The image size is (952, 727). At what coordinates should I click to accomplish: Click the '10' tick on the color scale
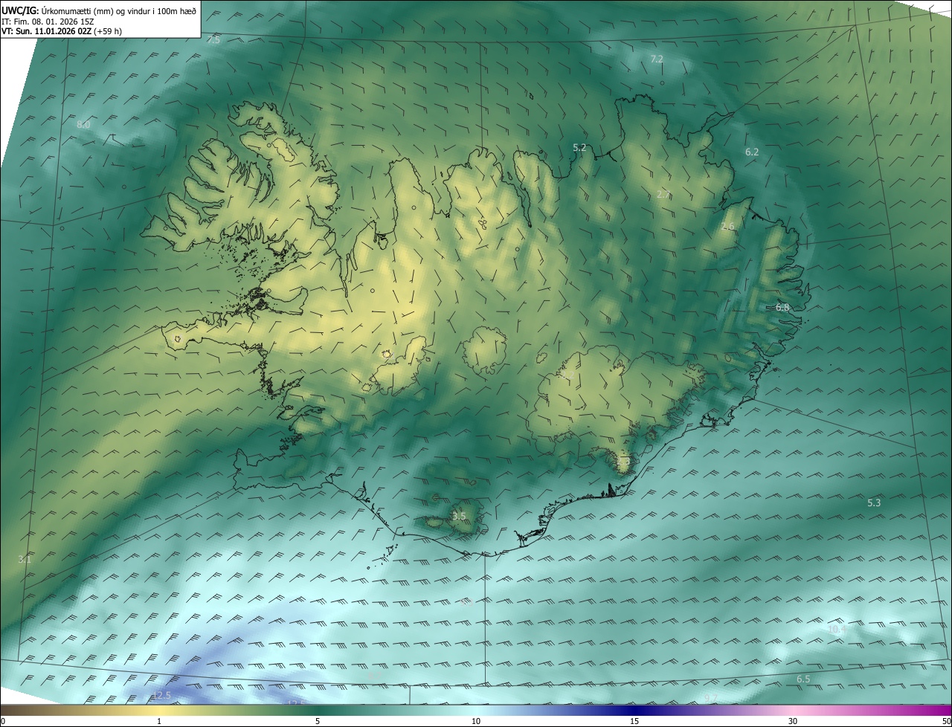476,721
